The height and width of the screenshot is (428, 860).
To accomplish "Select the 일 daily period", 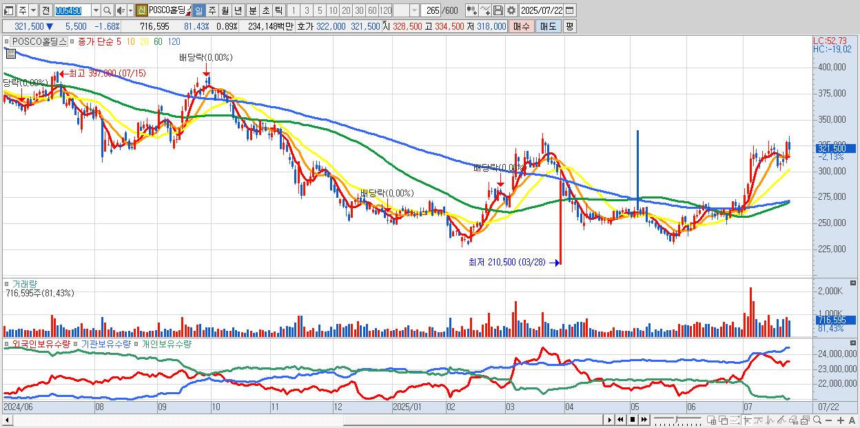I will click(199, 10).
